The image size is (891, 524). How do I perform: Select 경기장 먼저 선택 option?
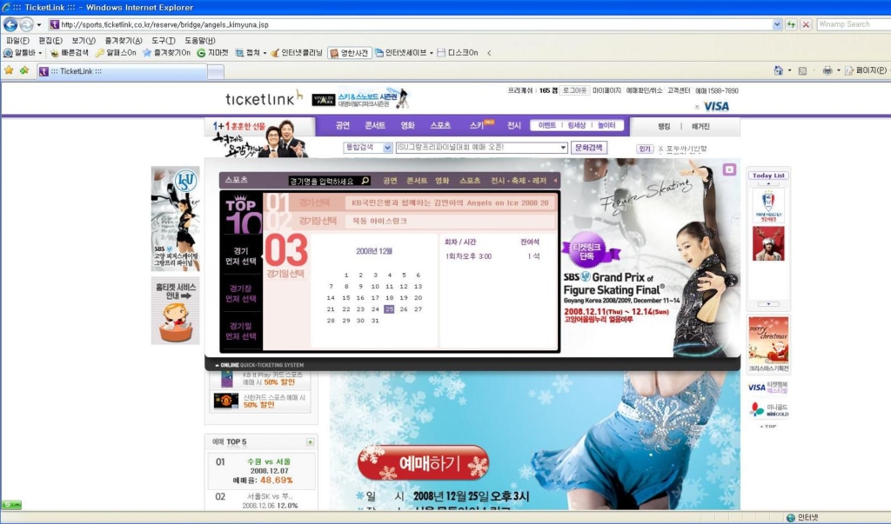[x=242, y=294]
